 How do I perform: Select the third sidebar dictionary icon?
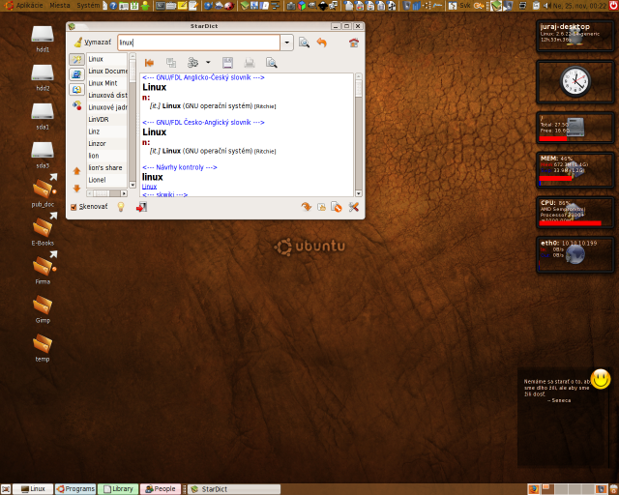coord(76,90)
